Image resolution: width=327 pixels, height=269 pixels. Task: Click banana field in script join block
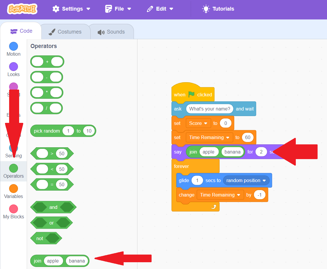point(233,152)
